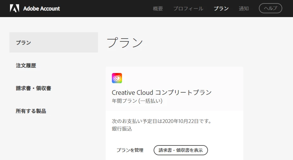Open 所有する製品 in the sidebar
This screenshot has height=160, width=293.
point(31,111)
